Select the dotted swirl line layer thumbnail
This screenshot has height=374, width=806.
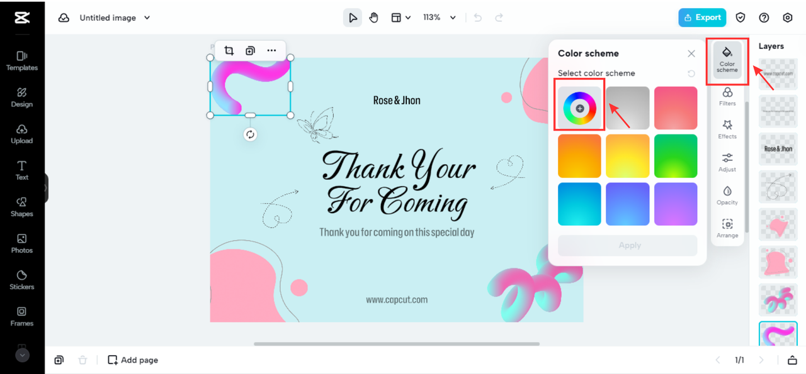coord(778,187)
